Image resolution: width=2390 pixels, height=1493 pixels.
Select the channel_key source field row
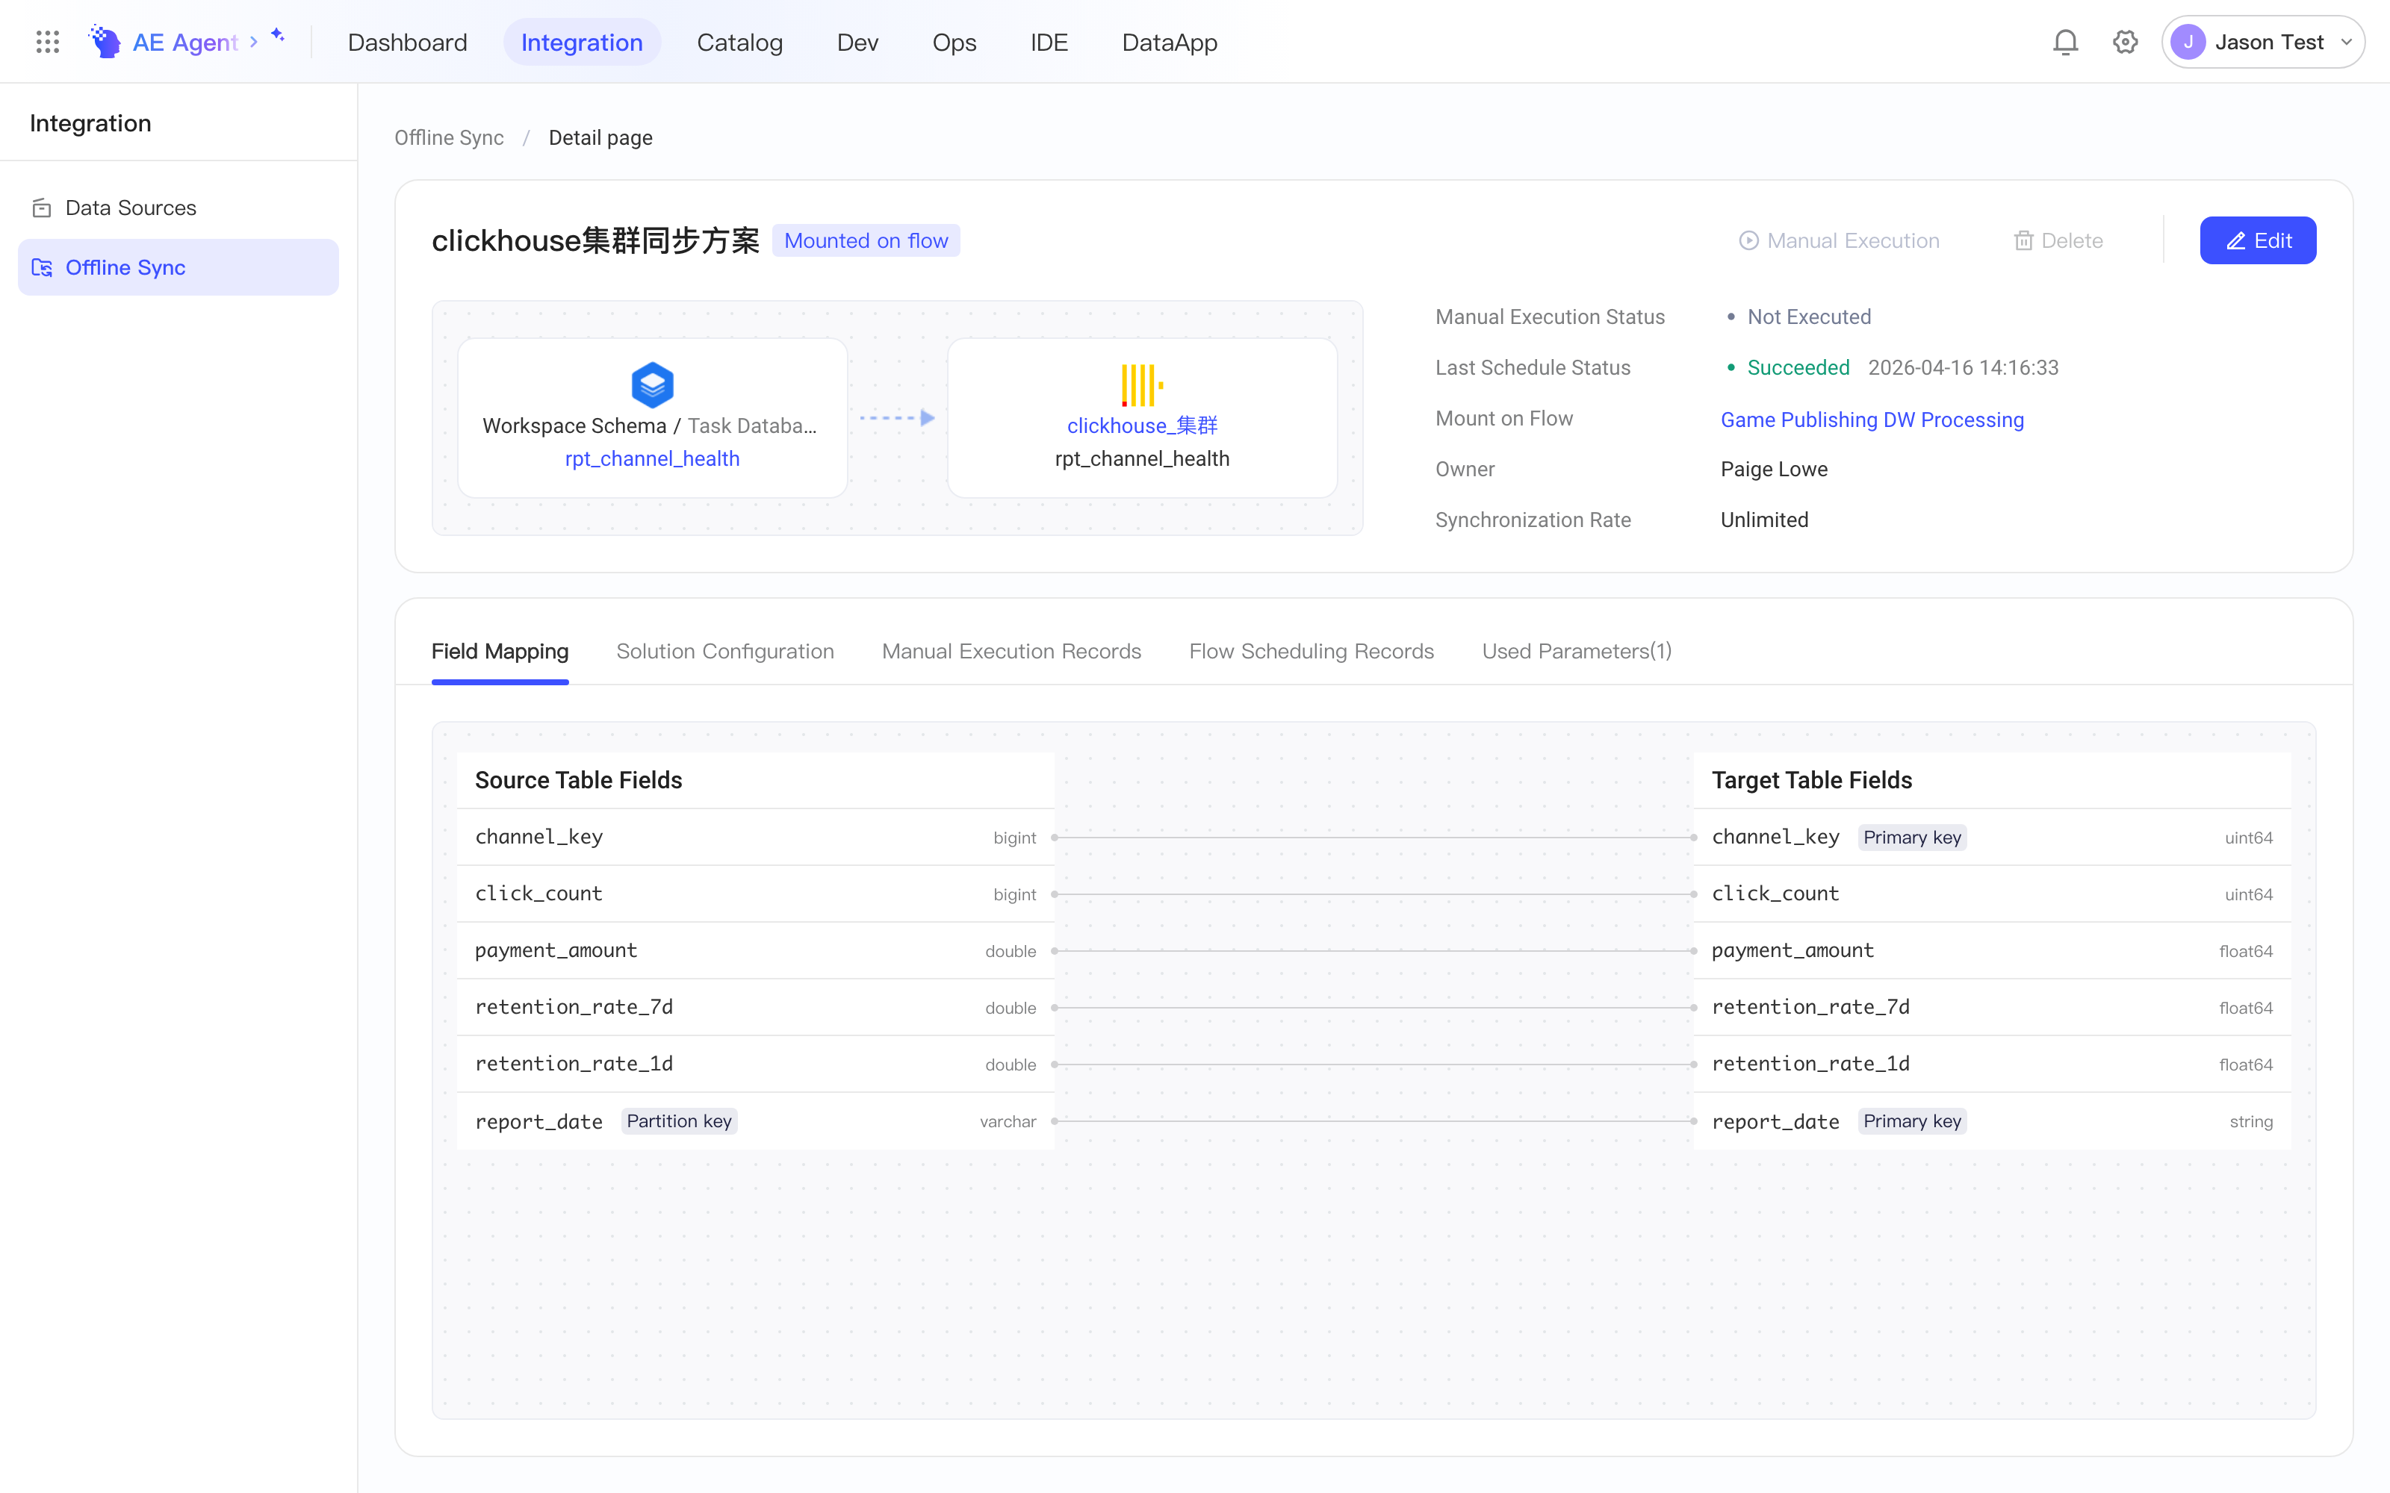[x=756, y=838]
